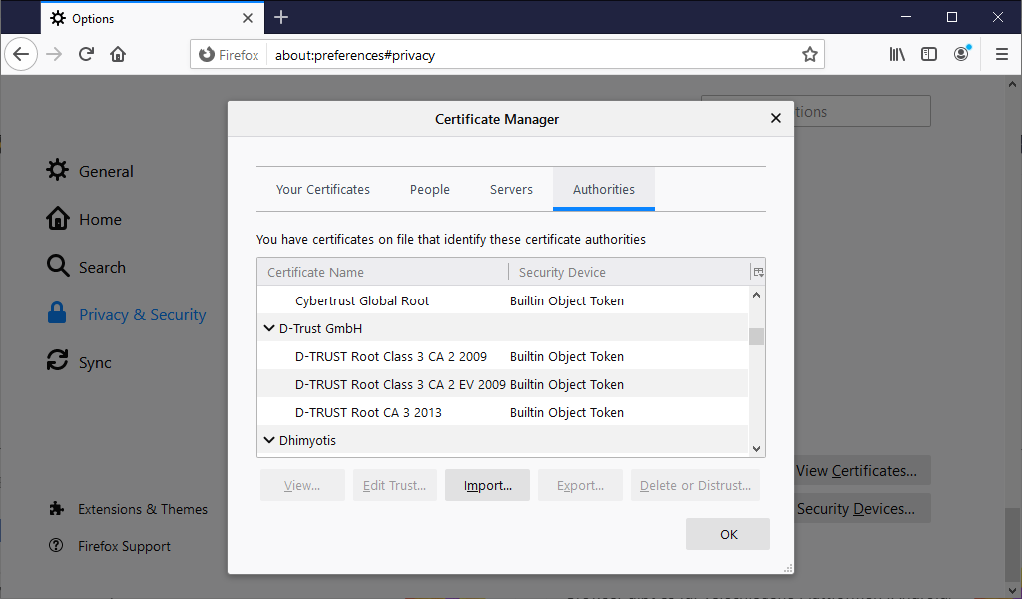The height and width of the screenshot is (599, 1022).
Task: Go to the Firefox Home page icon
Action: (118, 54)
